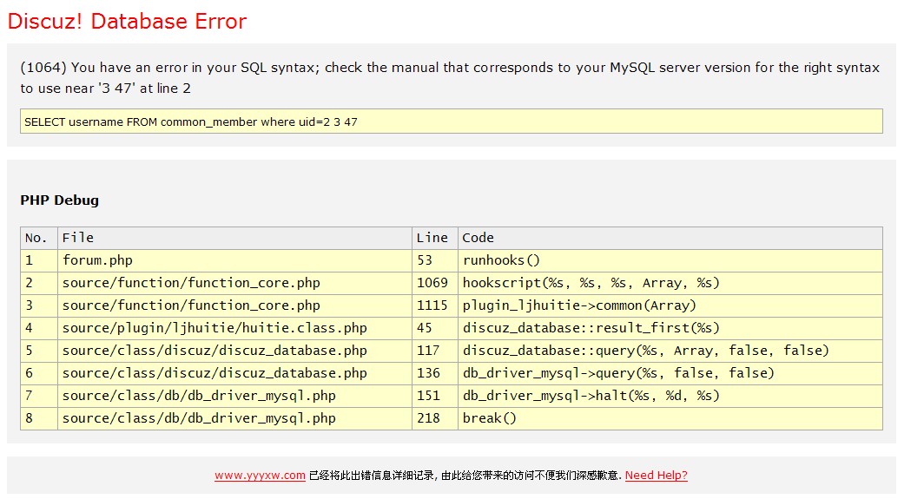Open the www.yyyxw.com link
Image resolution: width=924 pixels, height=499 pixels.
260,476
